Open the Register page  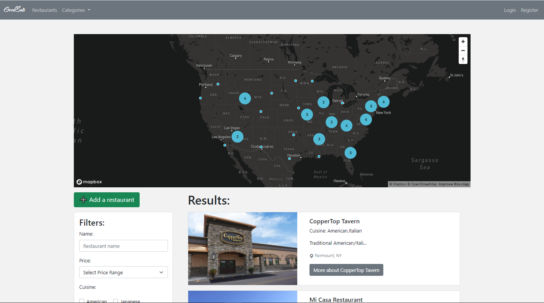pyautogui.click(x=529, y=10)
